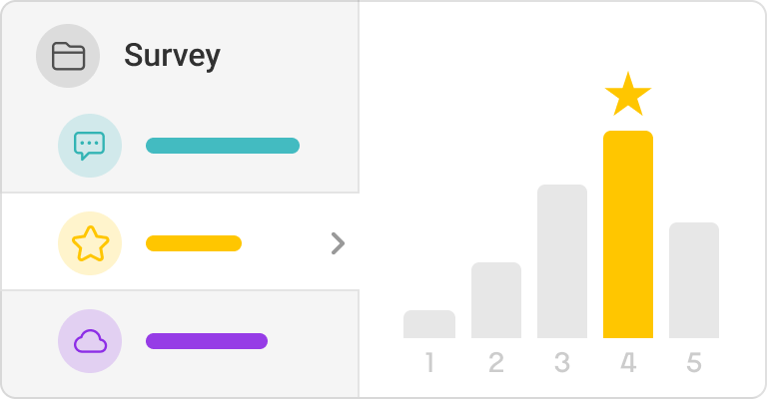767x399 pixels.
Task: Click the gold star above bar 4
Action: (x=628, y=94)
